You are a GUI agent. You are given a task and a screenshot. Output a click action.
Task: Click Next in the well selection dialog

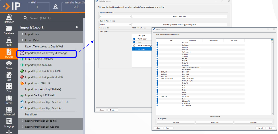[168, 128]
